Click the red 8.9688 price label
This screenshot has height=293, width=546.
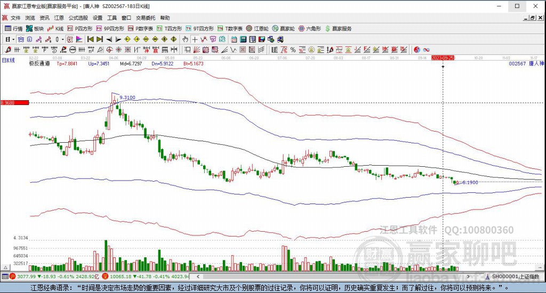click(x=14, y=103)
